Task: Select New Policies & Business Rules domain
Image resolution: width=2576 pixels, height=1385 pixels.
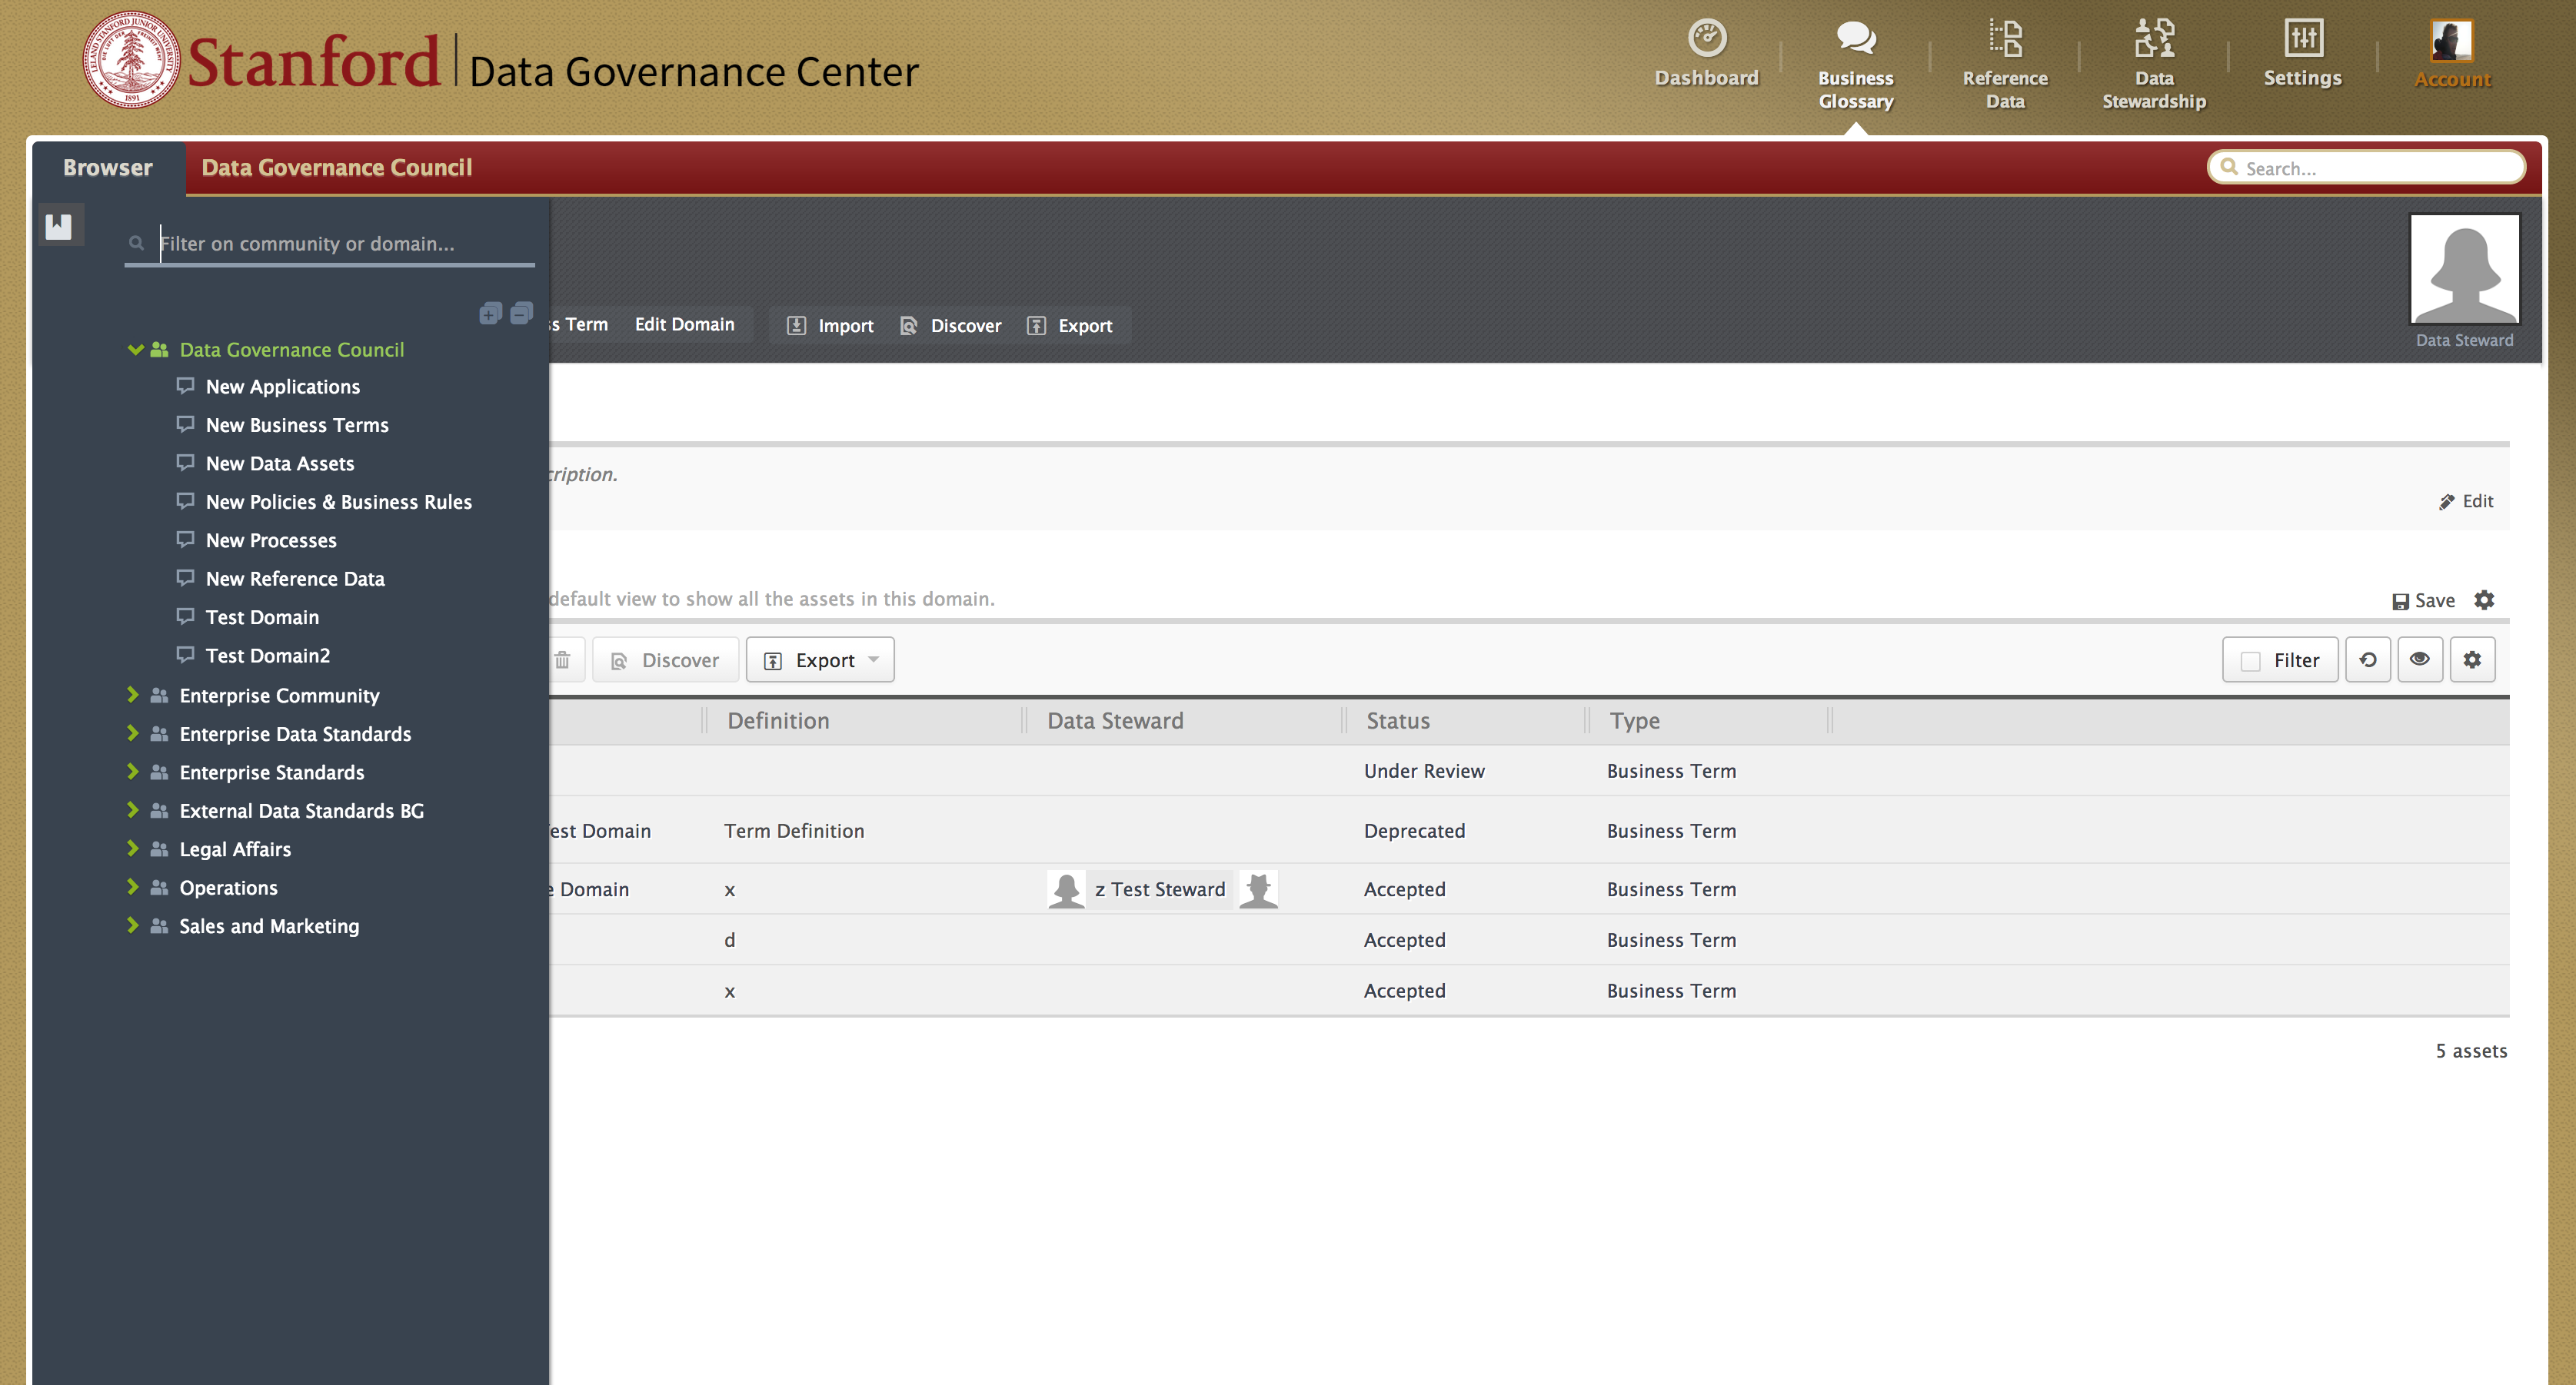Action: (x=339, y=502)
